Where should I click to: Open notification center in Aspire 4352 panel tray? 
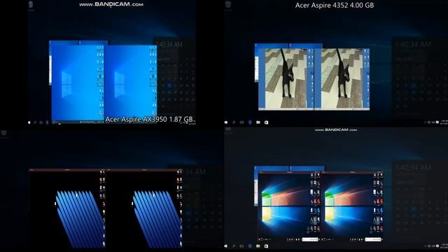pos(437,122)
